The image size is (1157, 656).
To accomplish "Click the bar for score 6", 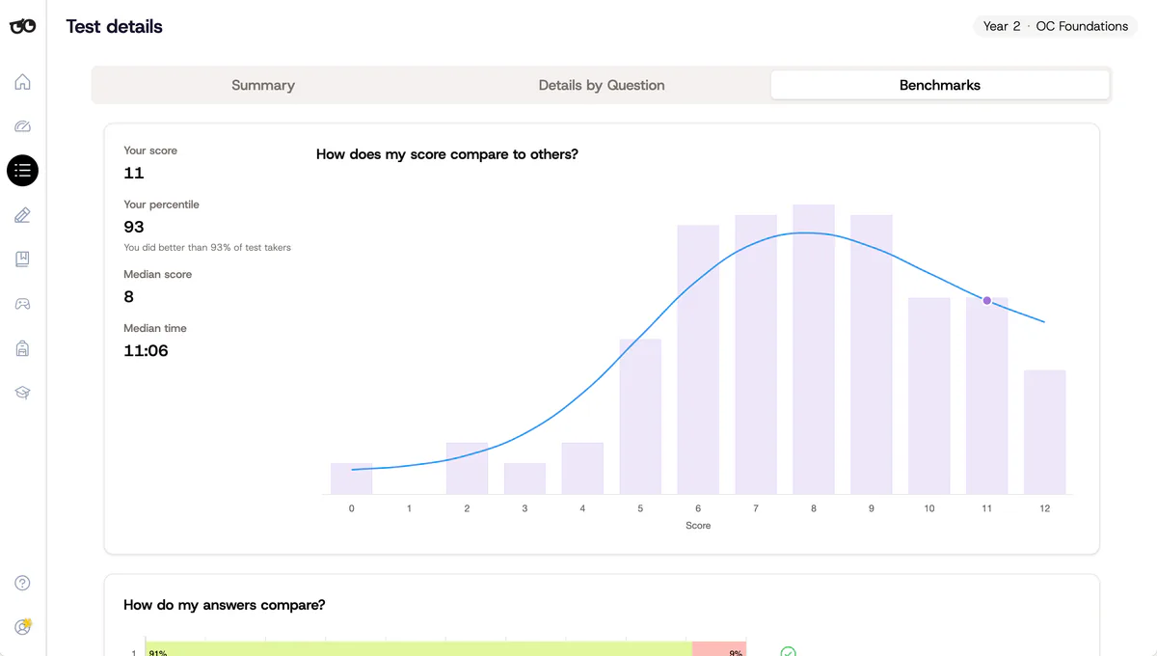I will click(x=698, y=360).
